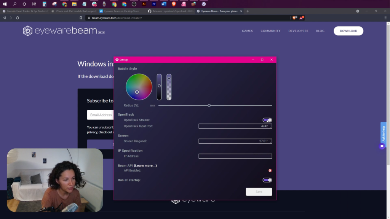Viewport: 390px width, 219px height.
Task: Open a new browser tab
Action: click(248, 11)
